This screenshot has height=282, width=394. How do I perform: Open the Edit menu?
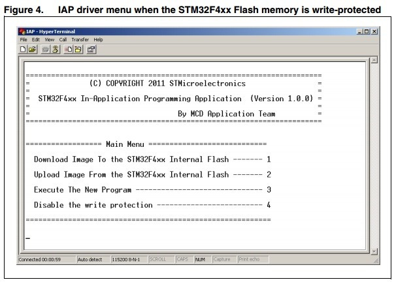coord(36,40)
